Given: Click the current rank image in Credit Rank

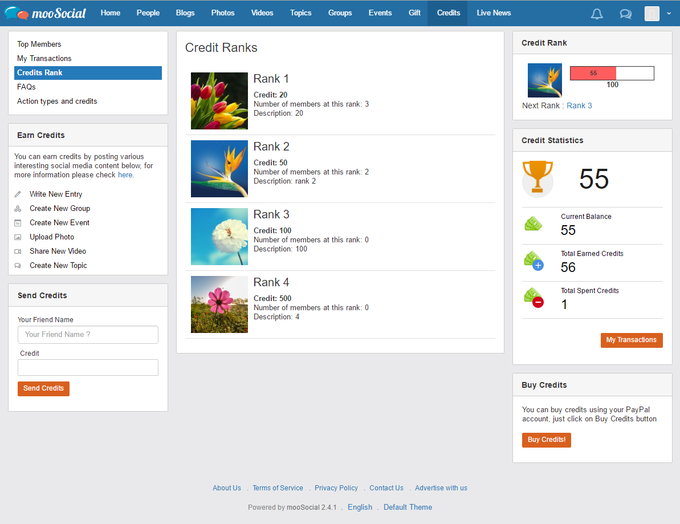Looking at the screenshot, I should [x=545, y=80].
